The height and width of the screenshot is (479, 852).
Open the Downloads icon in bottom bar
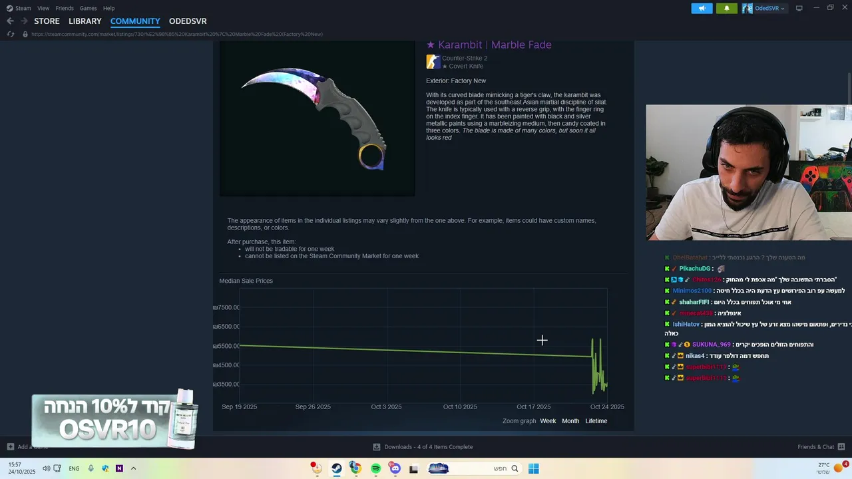click(377, 447)
